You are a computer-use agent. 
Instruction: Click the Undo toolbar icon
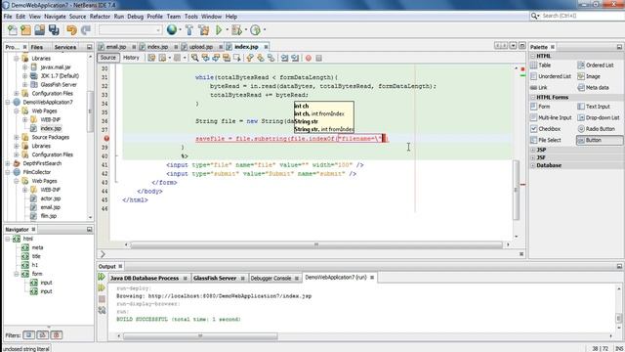[71, 30]
